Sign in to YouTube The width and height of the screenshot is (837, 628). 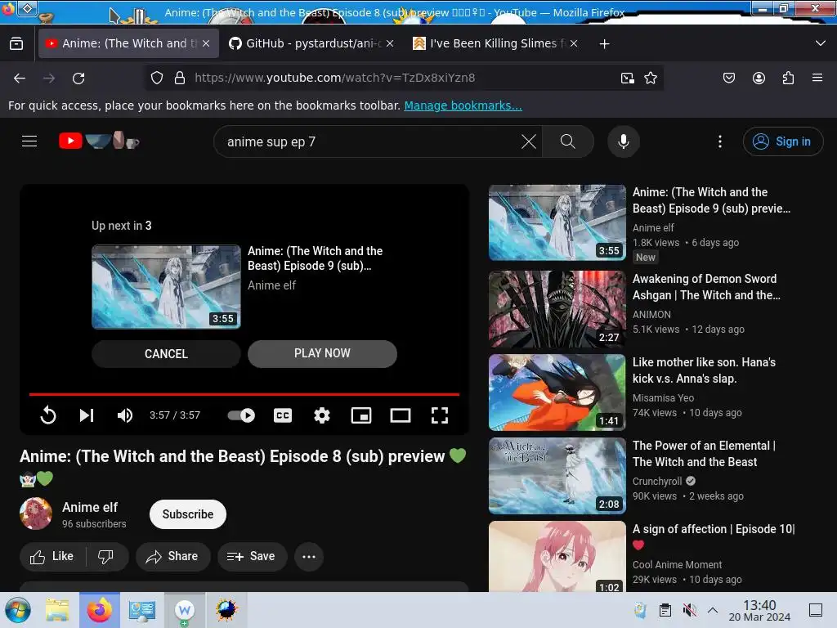pyautogui.click(x=782, y=141)
